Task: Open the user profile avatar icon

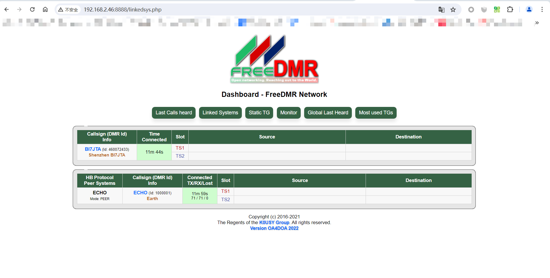Action: point(529,9)
